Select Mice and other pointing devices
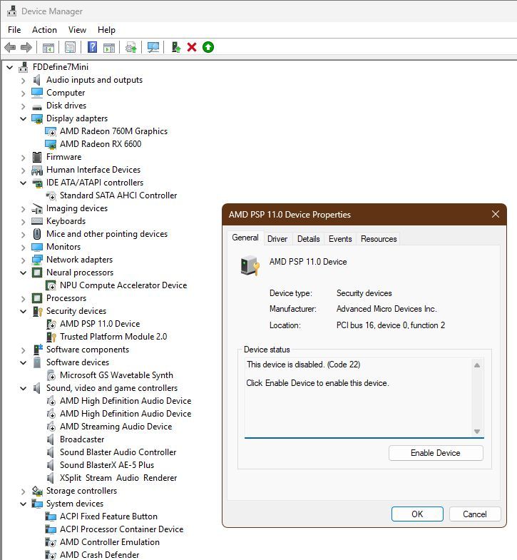The width and height of the screenshot is (517, 560). click(x=107, y=234)
